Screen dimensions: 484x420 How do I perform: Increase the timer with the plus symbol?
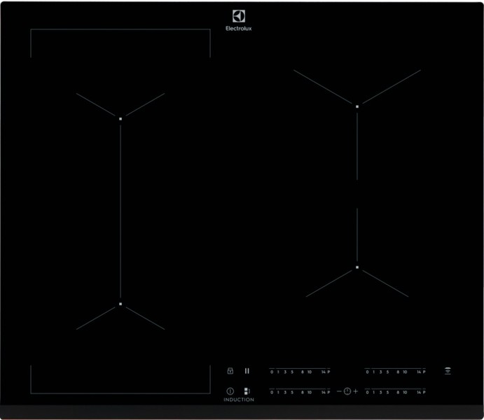point(355,391)
